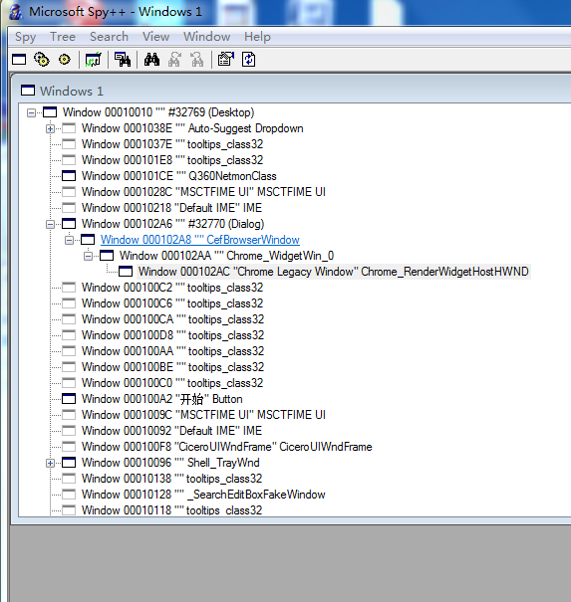Viewport: 571px width, 602px height.
Task: Open Threads view toolbar icon
Action: coord(64,60)
